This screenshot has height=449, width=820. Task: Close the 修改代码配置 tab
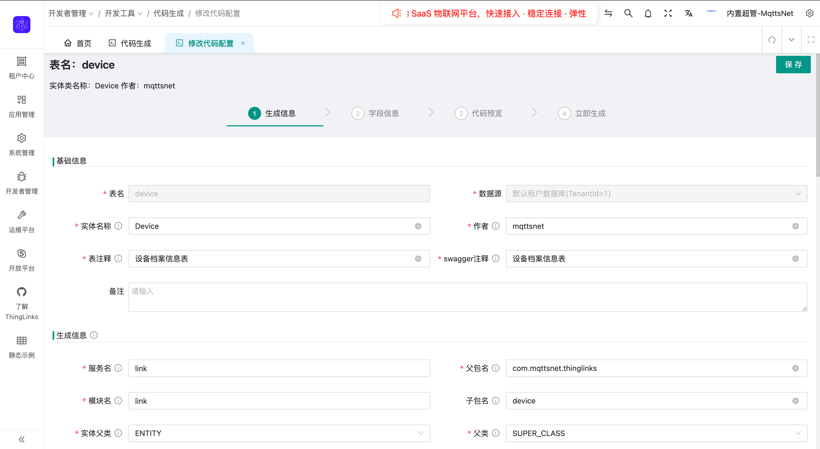(x=243, y=43)
